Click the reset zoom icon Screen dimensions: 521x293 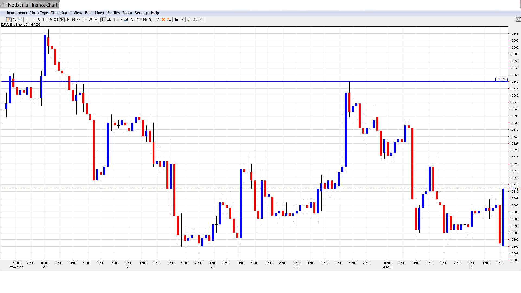tap(201, 20)
